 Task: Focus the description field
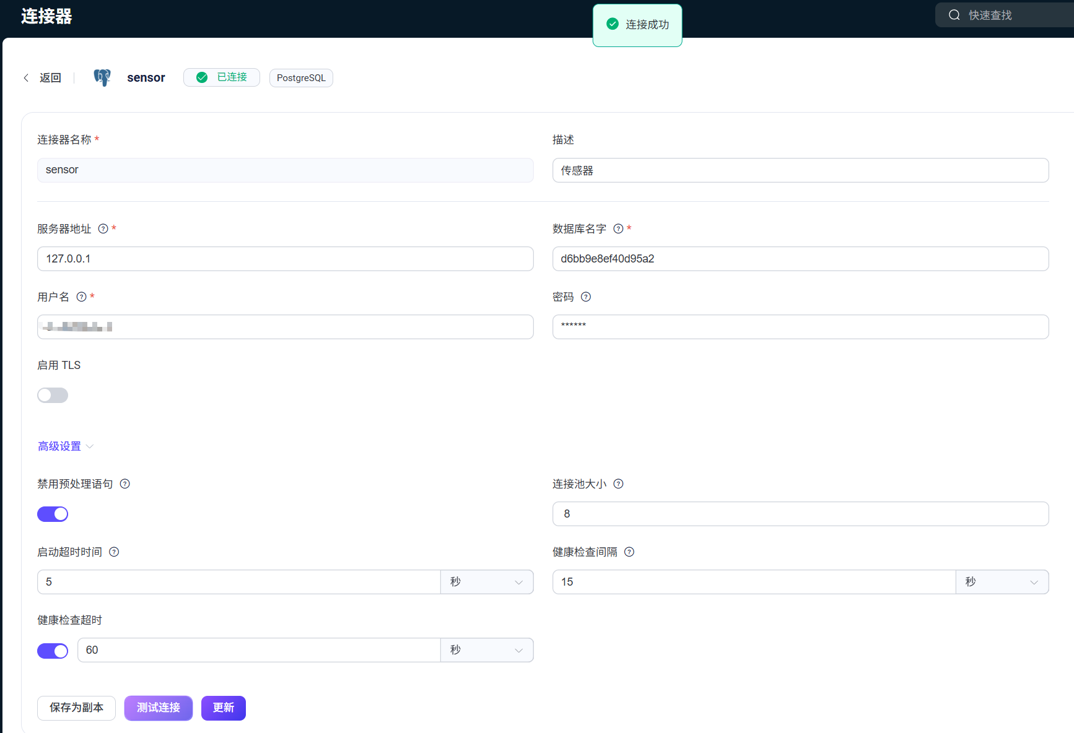click(x=800, y=170)
